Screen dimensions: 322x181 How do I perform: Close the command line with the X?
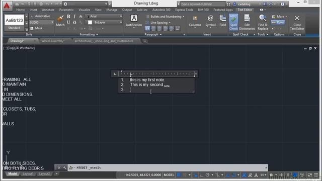59,167
